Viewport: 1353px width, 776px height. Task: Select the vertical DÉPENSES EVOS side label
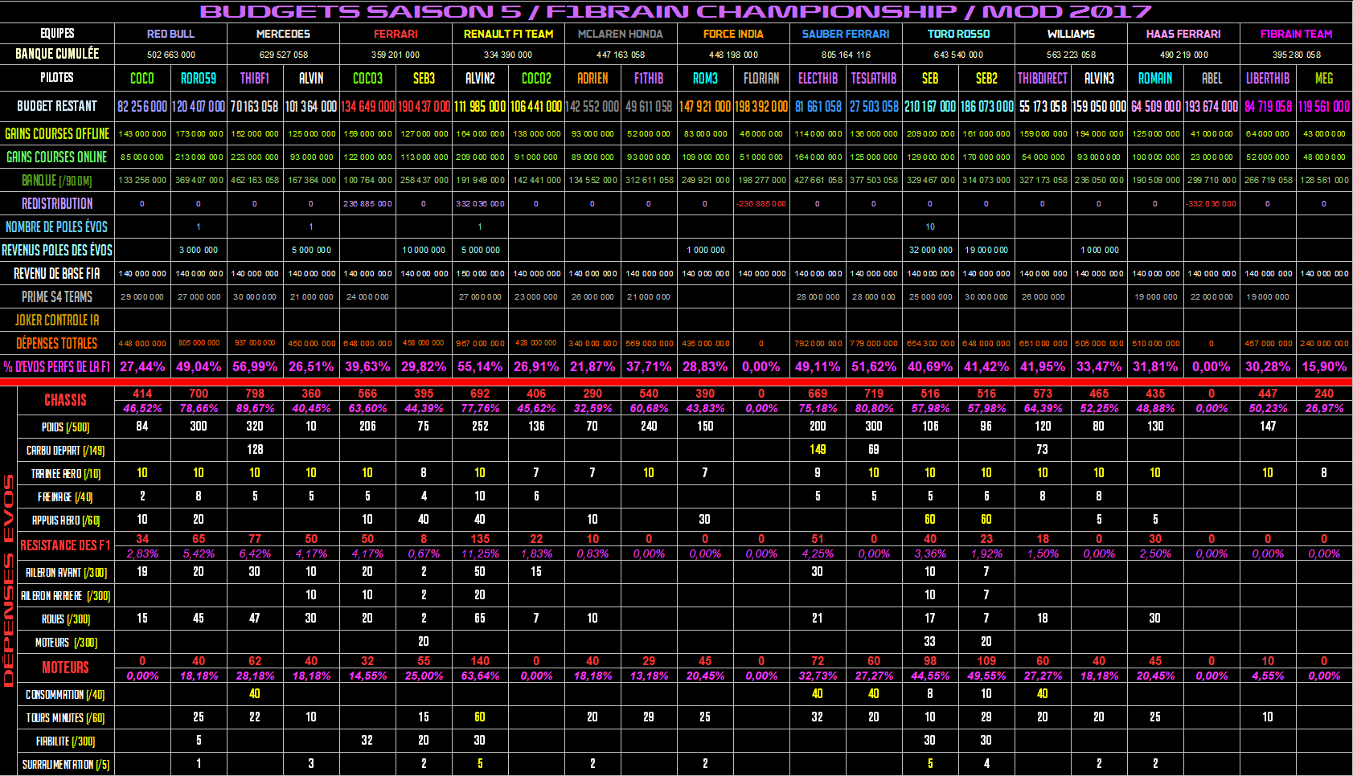(9, 580)
